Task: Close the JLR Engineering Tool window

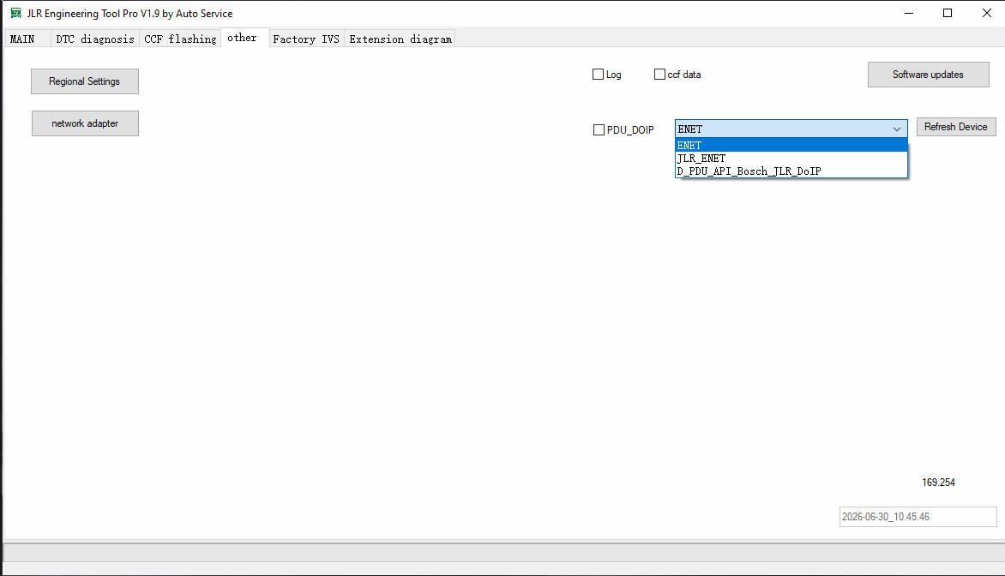Action: (986, 13)
